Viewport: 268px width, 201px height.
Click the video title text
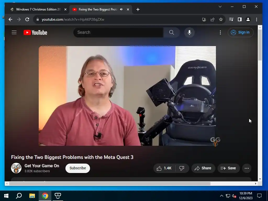(x=72, y=157)
